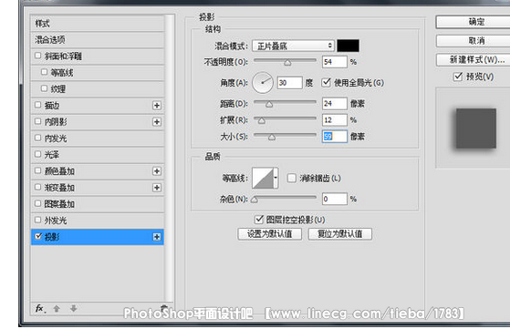Viewport: 510px width, 329px height.
Task: Toggle the 预览(V) checkbox
Action: [x=458, y=77]
